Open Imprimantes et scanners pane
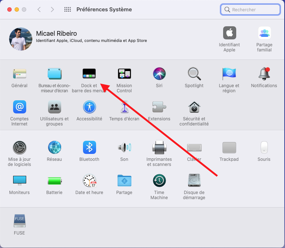This screenshot has height=248, width=285. (159, 147)
